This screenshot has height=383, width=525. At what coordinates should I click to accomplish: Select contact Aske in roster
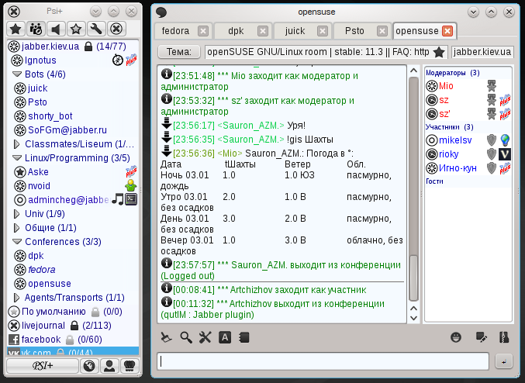coord(73,172)
